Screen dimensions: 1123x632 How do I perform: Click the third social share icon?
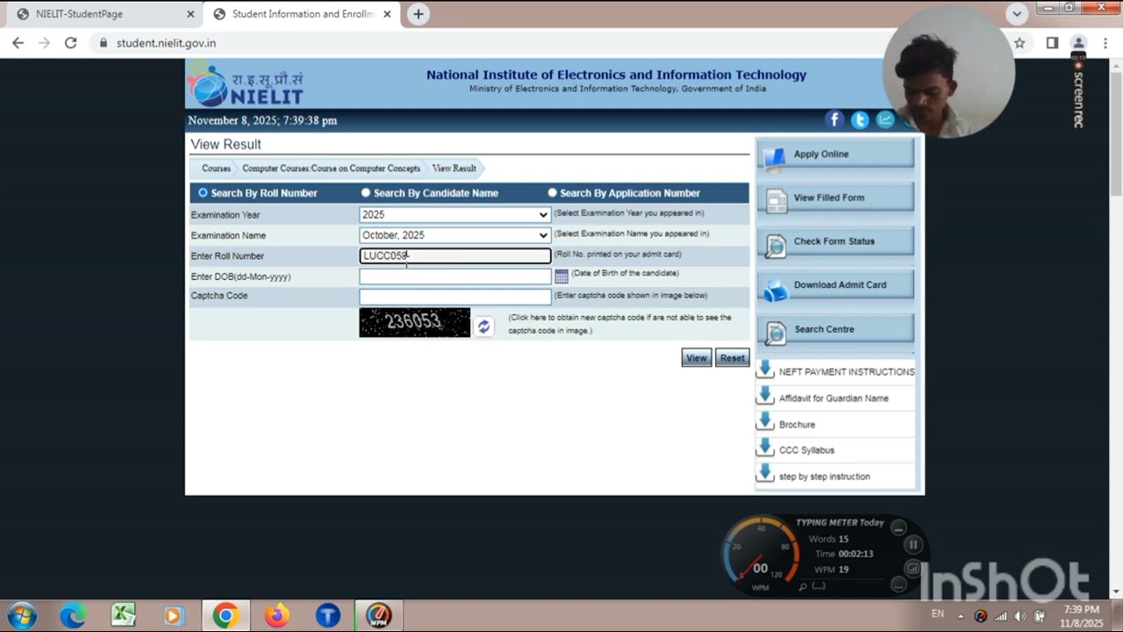[885, 119]
